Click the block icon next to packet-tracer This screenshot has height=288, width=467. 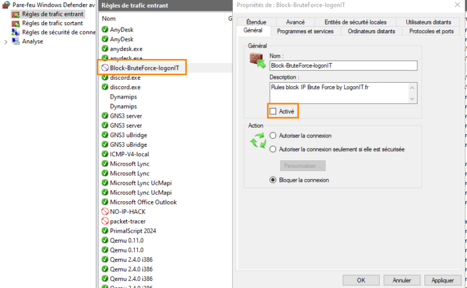(105, 222)
